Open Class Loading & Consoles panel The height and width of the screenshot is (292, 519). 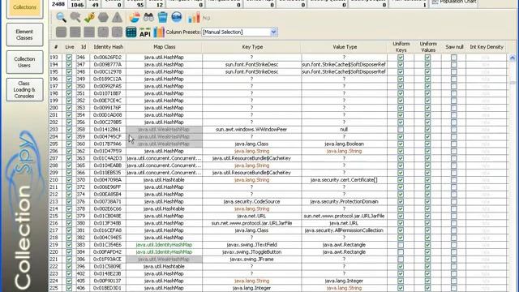pos(24,90)
